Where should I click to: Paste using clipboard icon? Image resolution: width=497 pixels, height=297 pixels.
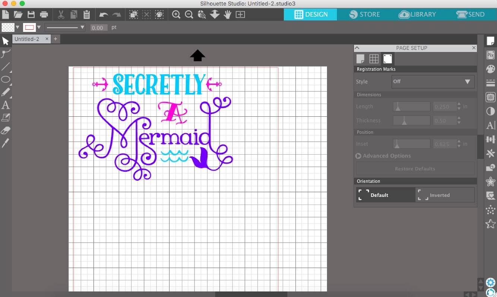[86, 15]
